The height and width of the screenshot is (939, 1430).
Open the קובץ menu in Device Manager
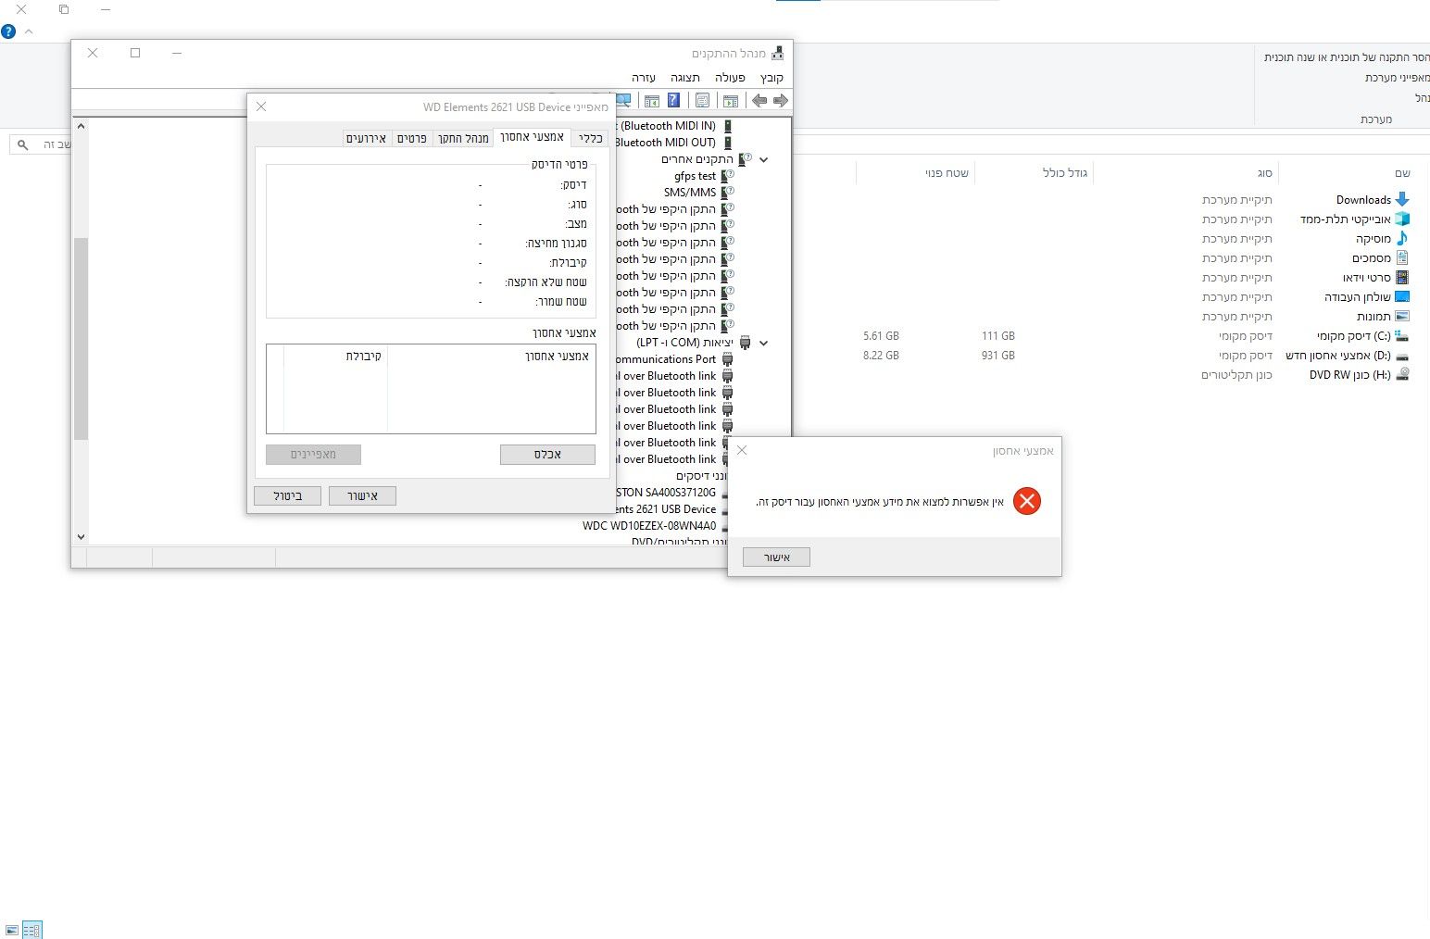[x=771, y=78]
